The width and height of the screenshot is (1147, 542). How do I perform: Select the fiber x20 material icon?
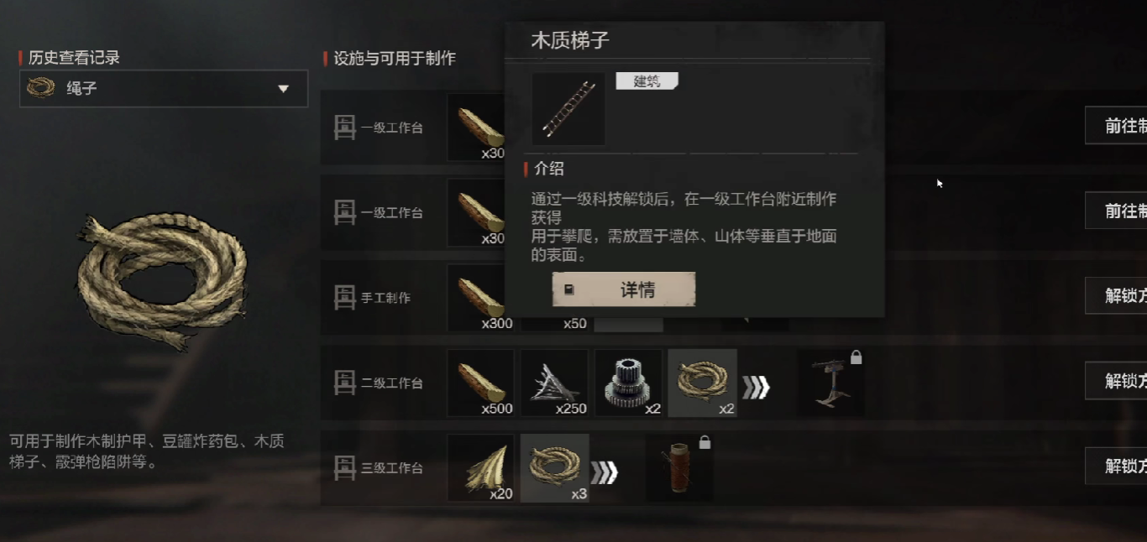(x=481, y=468)
